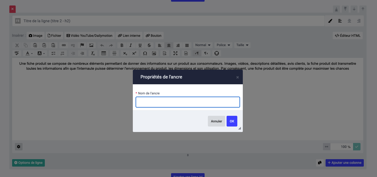
Task: Align text right in editor toolbar
Action: [x=178, y=45]
